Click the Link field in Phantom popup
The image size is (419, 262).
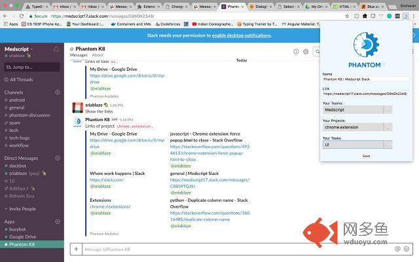365,94
